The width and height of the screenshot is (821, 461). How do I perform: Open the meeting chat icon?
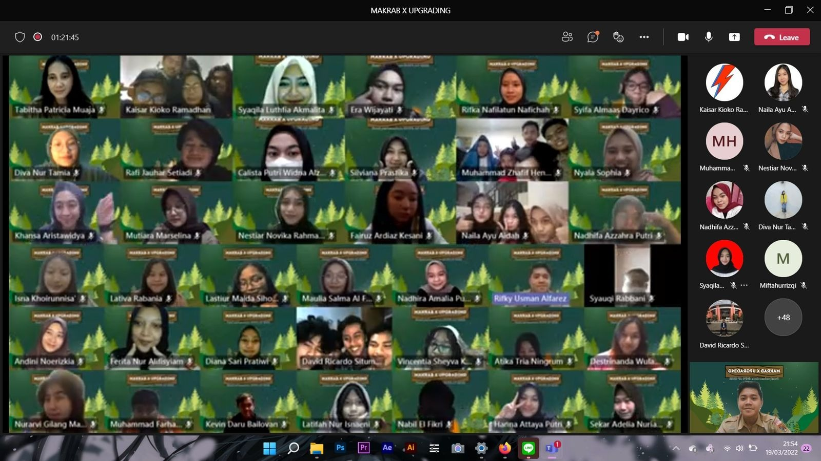pos(593,37)
